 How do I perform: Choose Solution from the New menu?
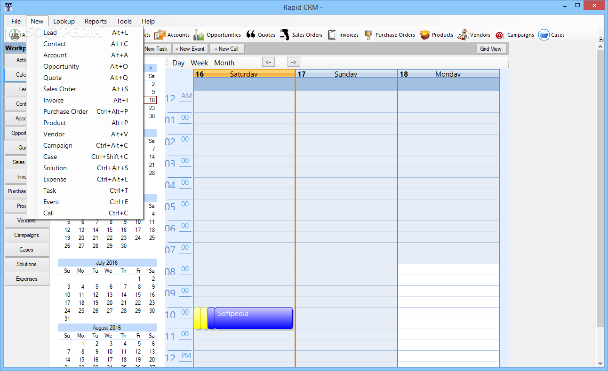pos(85,168)
